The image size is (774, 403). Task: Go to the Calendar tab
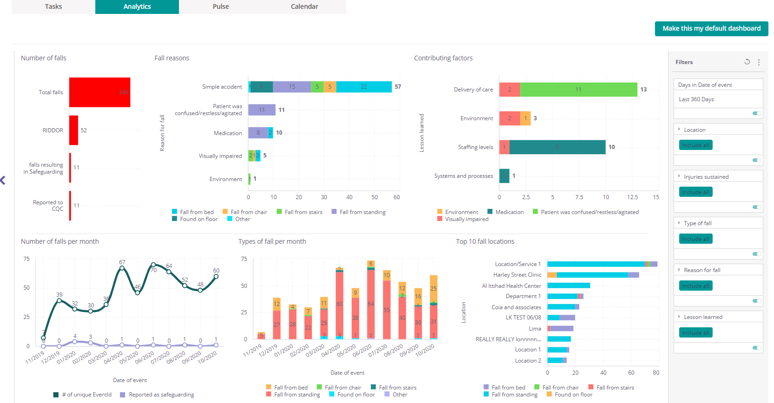pos(304,6)
